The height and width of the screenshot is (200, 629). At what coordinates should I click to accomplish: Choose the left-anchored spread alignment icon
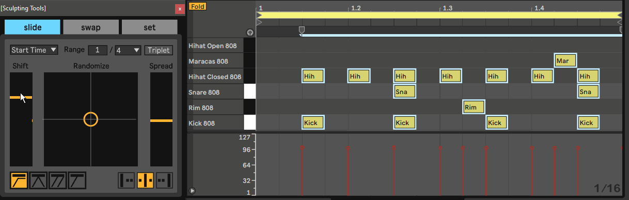click(x=127, y=180)
